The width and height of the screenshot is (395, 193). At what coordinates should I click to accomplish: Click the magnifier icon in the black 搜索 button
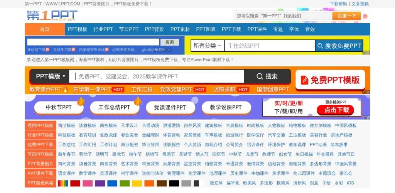click(260, 76)
